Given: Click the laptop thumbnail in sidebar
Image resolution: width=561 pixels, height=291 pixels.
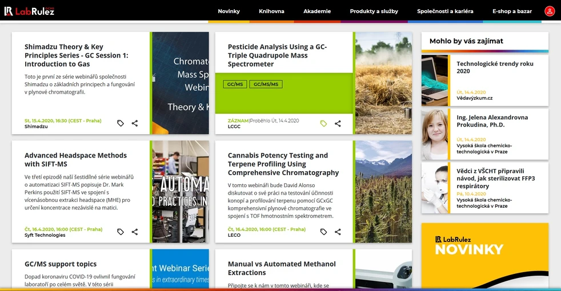Looking at the screenshot, I should (434, 80).
